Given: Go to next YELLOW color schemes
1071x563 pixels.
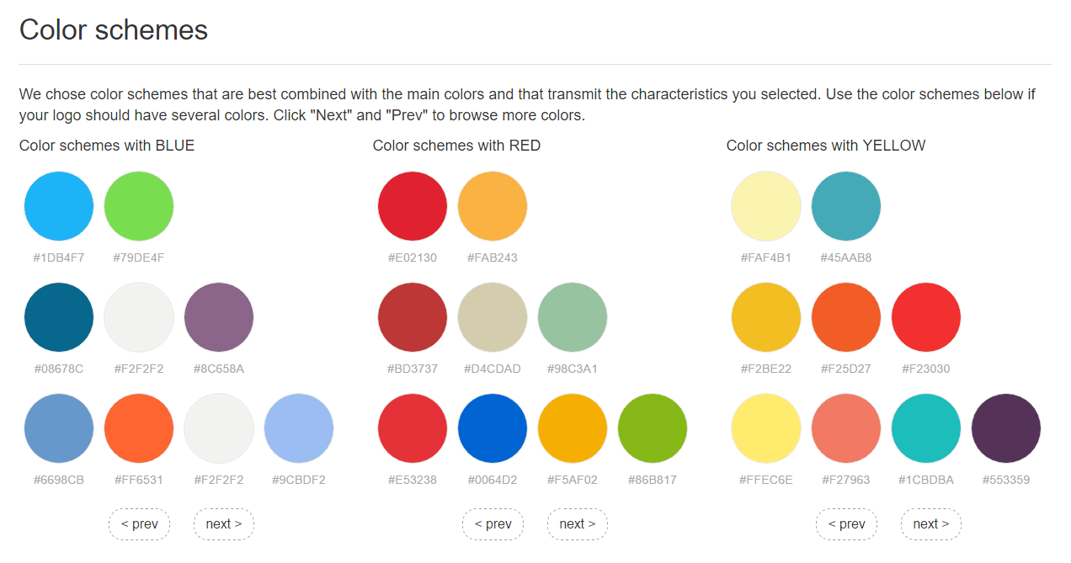Looking at the screenshot, I should click(930, 523).
